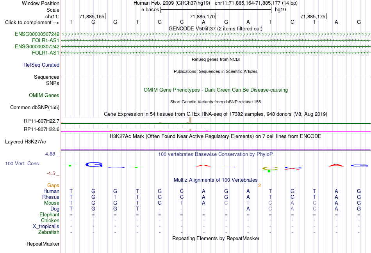
Task: Click the Rhesus alignment row label
Action: (51, 197)
